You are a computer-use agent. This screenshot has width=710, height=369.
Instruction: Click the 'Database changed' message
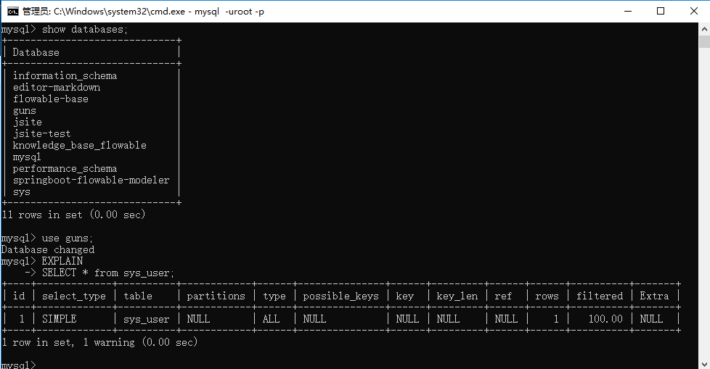pyautogui.click(x=47, y=249)
